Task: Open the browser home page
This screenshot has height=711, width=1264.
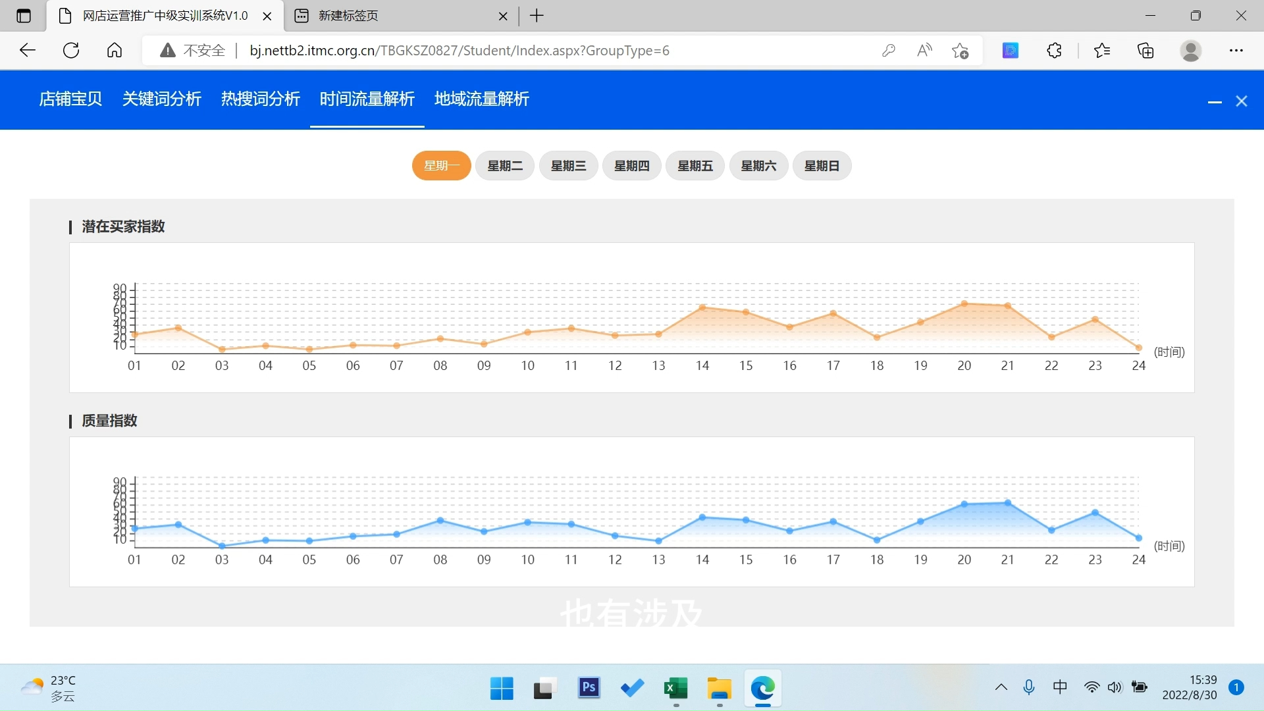Action: pyautogui.click(x=115, y=51)
